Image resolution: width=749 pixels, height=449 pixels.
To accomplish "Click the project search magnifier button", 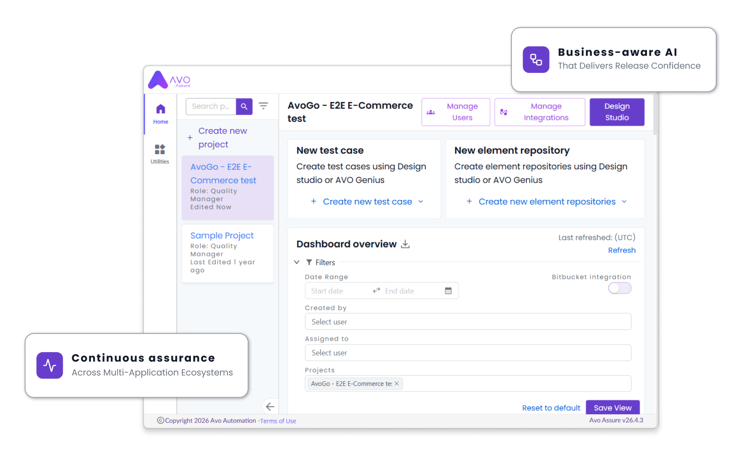I will coord(244,106).
